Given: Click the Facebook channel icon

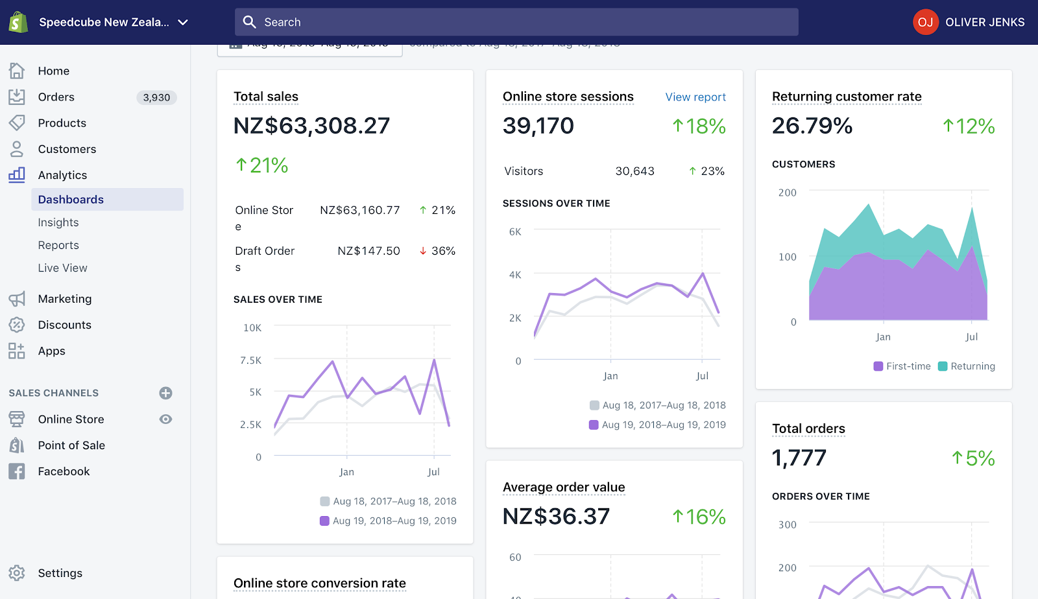Looking at the screenshot, I should 17,471.
